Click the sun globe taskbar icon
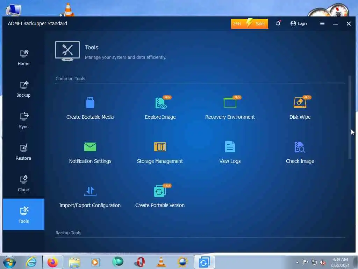The height and width of the screenshot is (269, 358). click(x=182, y=262)
